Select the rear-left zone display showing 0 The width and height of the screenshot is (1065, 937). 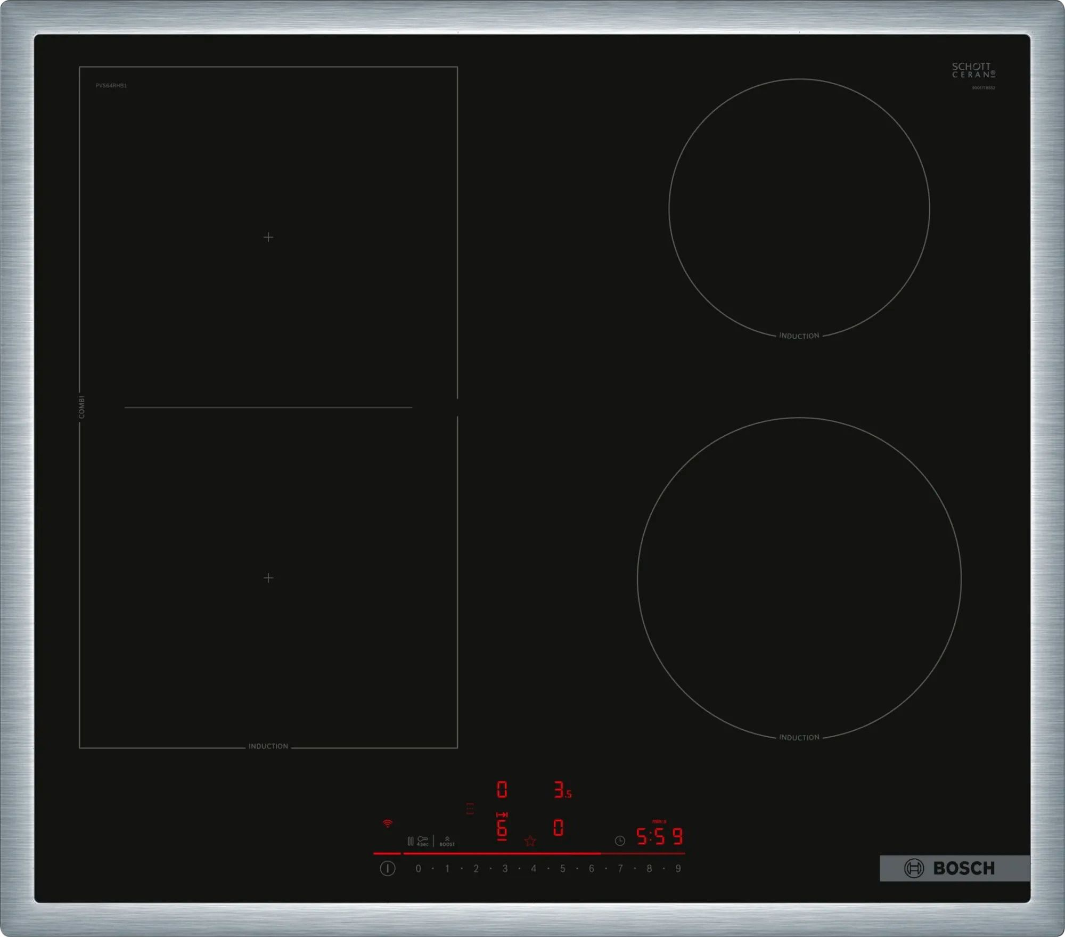[502, 789]
